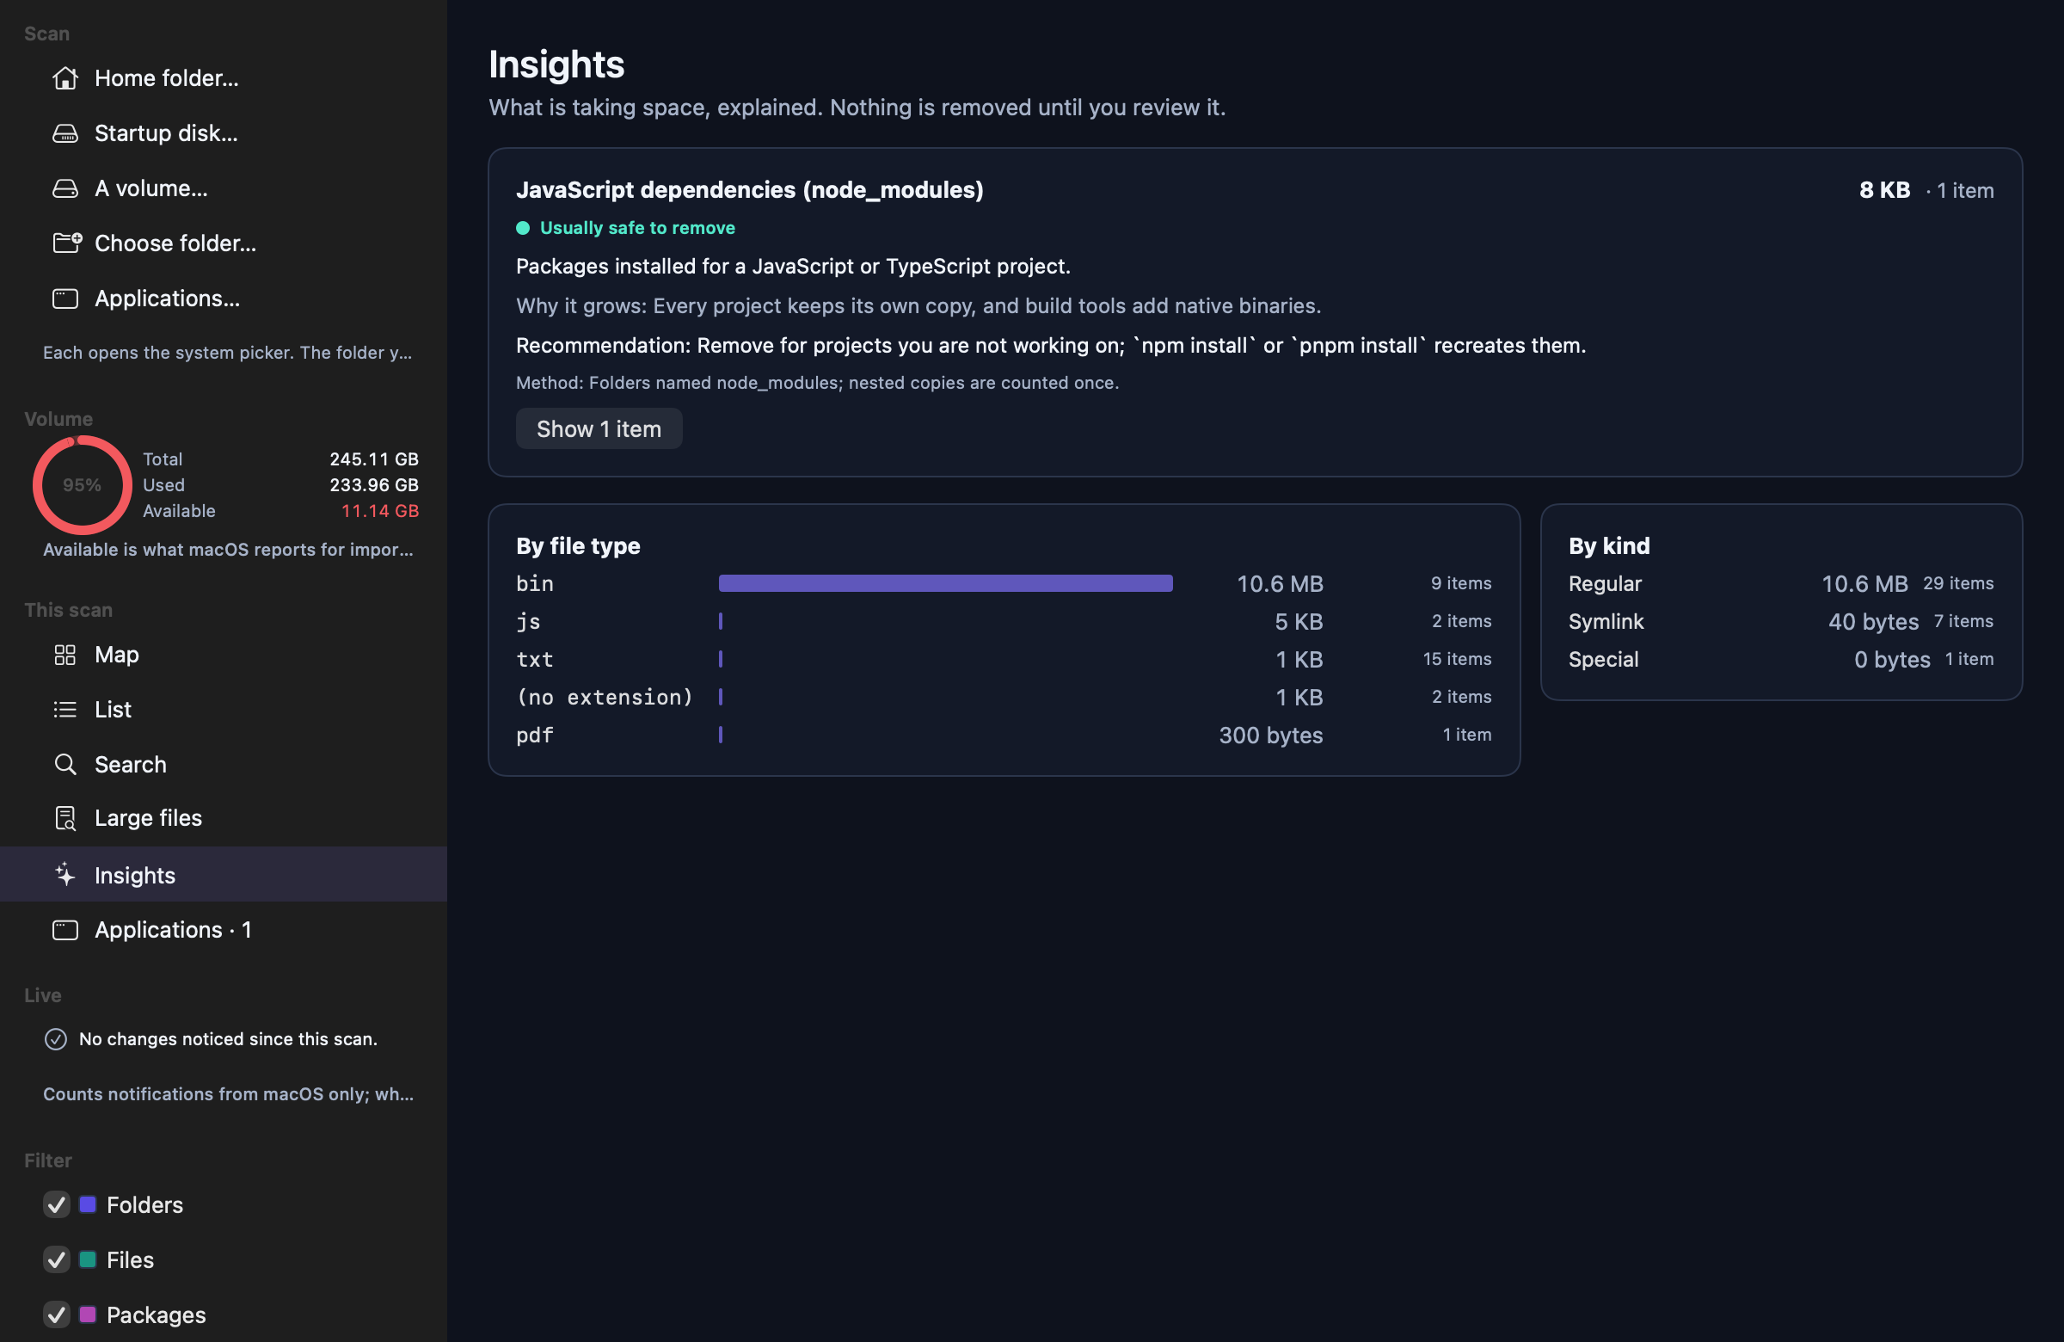This screenshot has width=2064, height=1342.
Task: Click the (no extension) file type label
Action: (x=605, y=698)
